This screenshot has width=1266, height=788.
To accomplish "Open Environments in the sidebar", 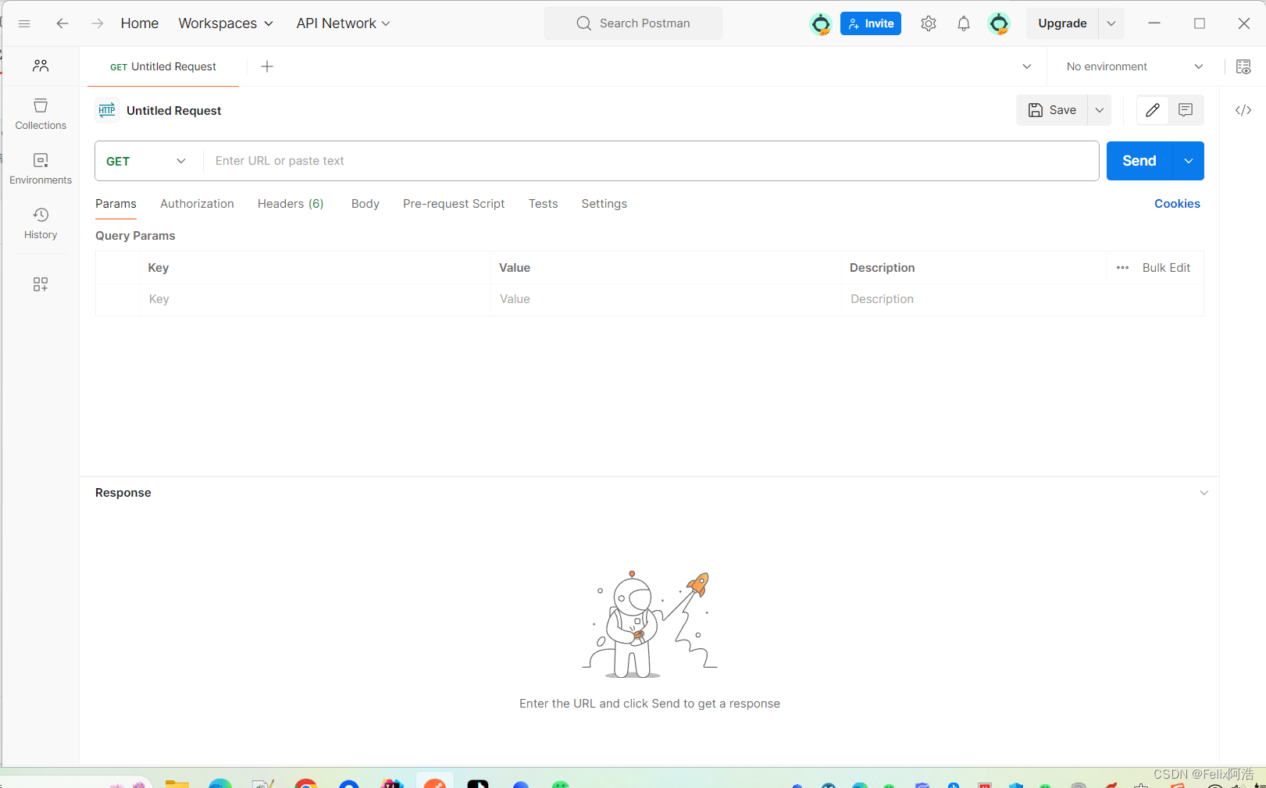I will 41,169.
